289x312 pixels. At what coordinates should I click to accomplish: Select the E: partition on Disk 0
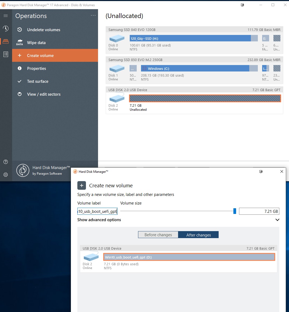pyautogui.click(x=266, y=38)
